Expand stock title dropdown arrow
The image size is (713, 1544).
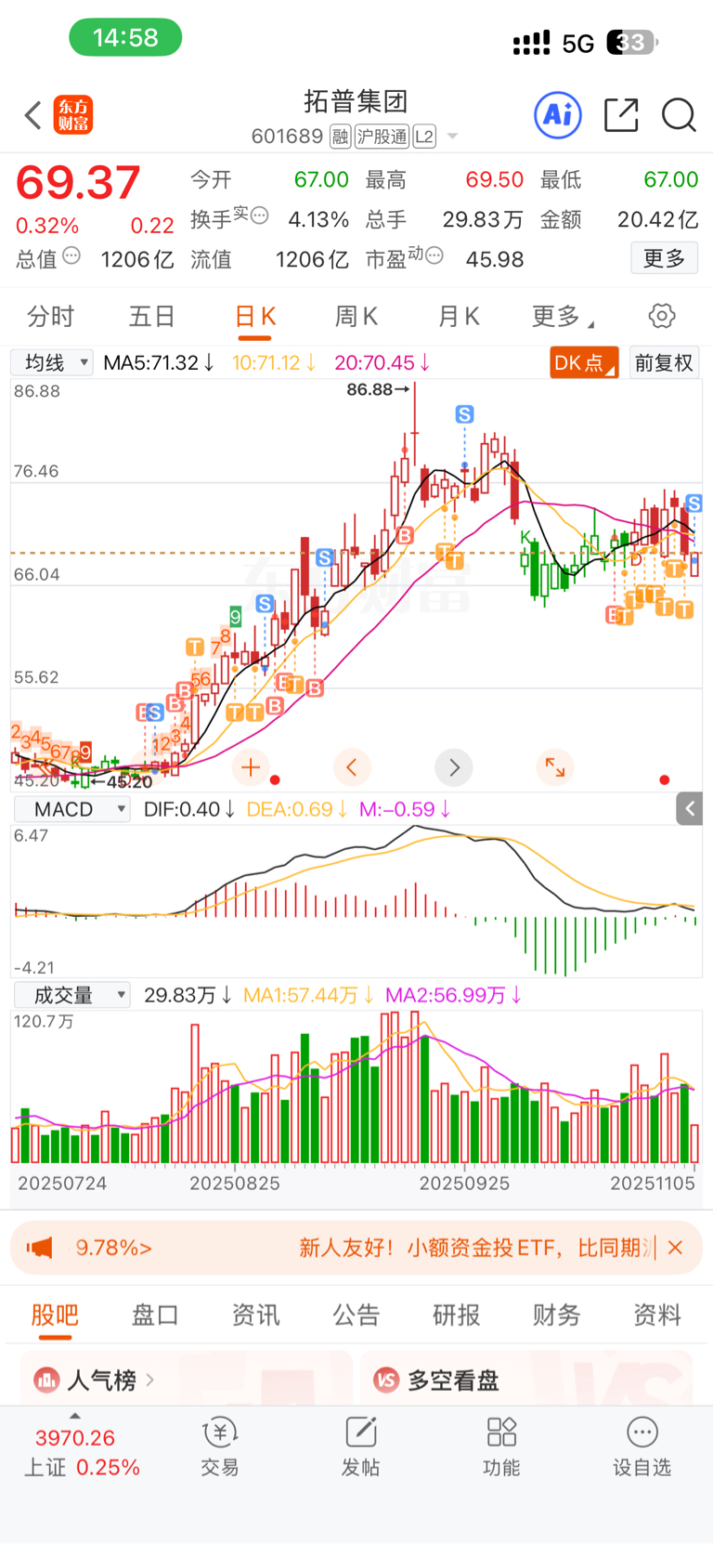pyautogui.click(x=453, y=137)
